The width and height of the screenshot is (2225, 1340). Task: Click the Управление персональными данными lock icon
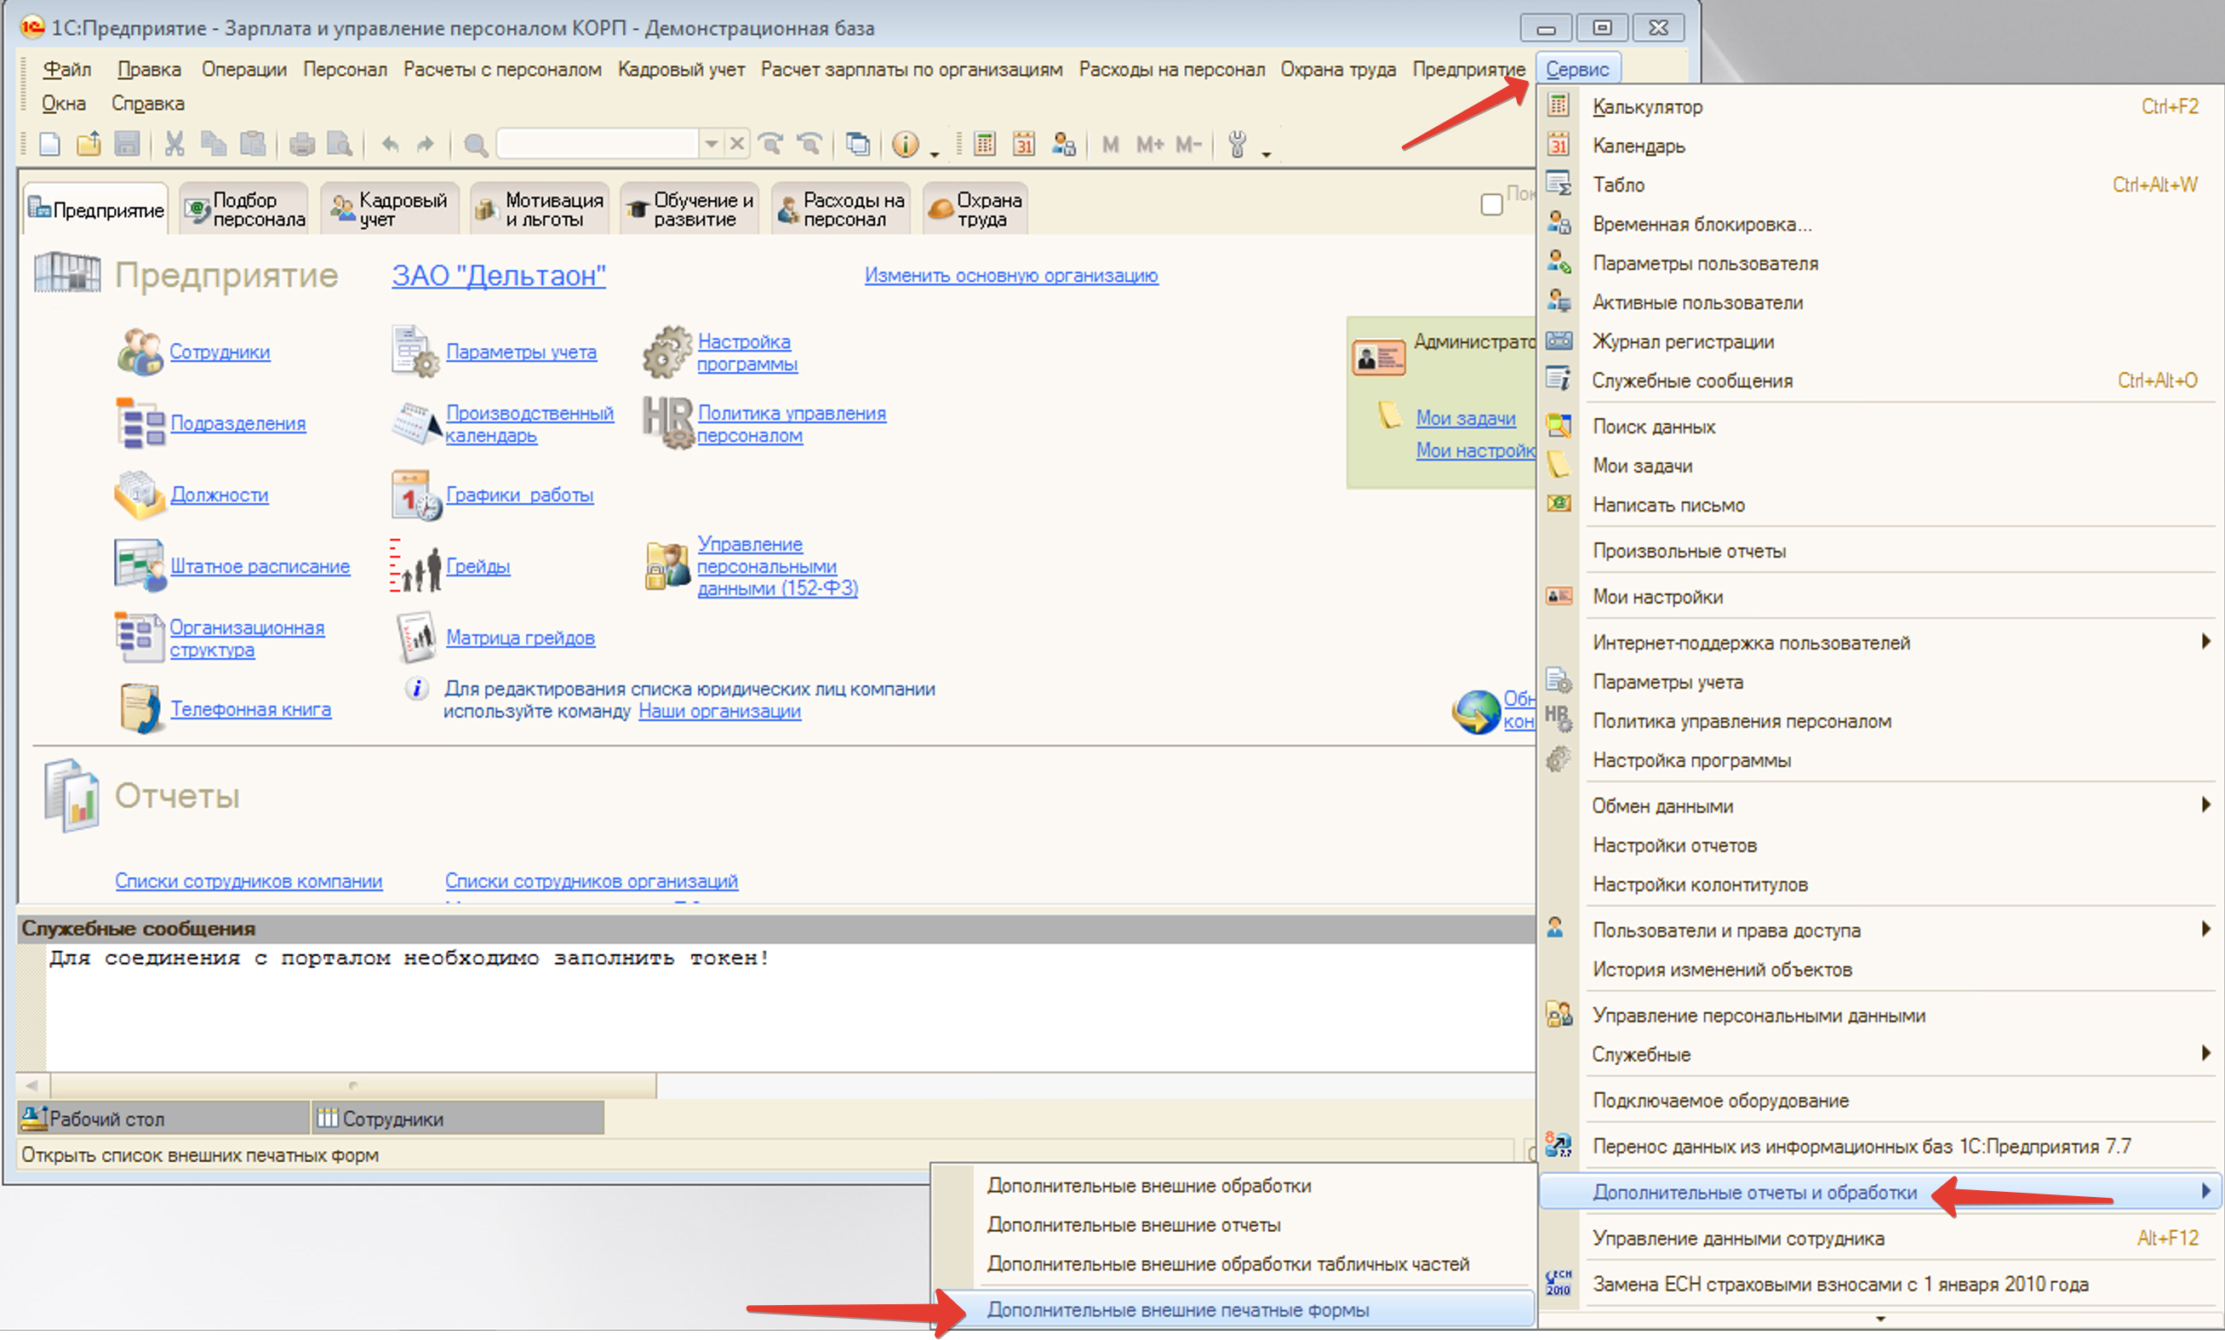667,566
